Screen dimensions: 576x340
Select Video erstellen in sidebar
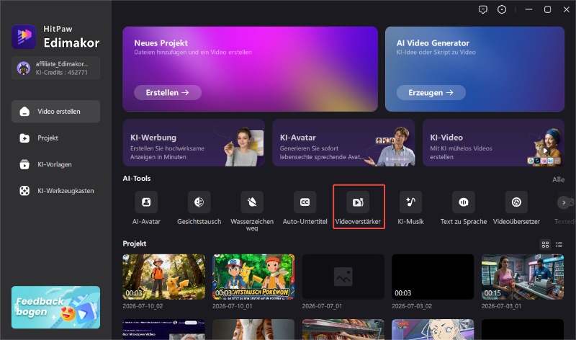coord(56,112)
